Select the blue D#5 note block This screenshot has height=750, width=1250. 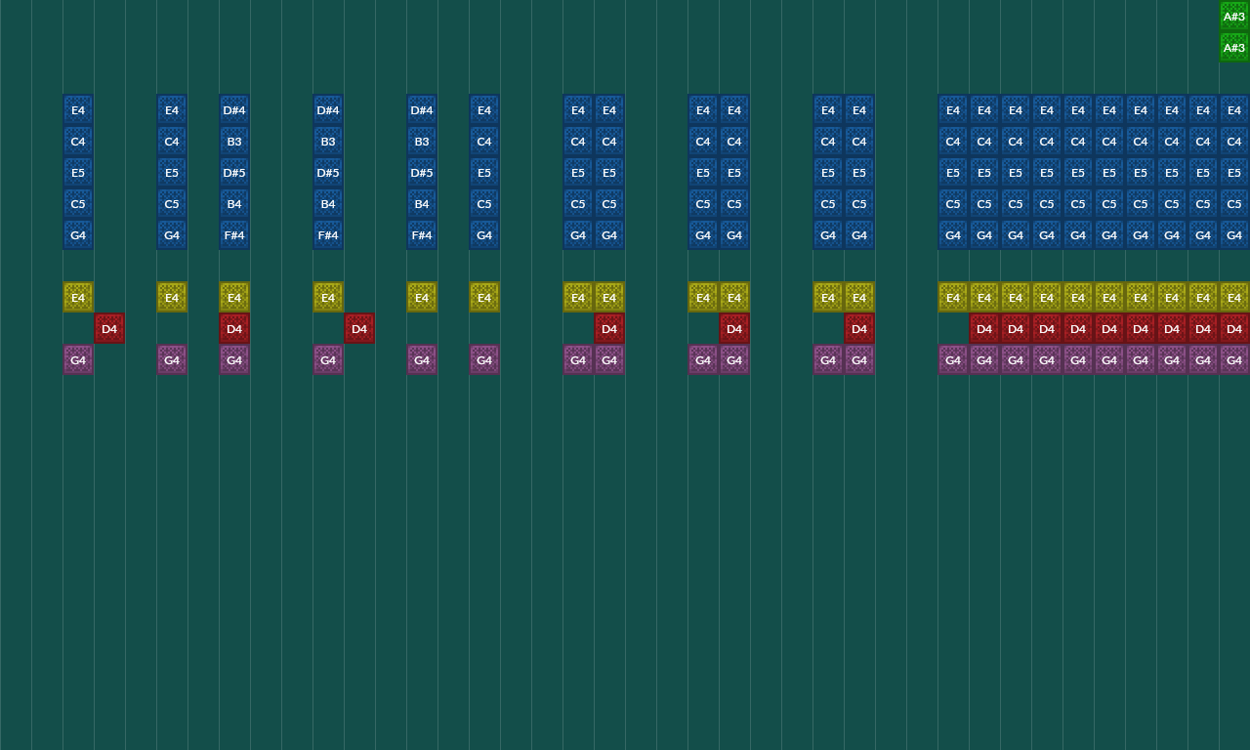pyautogui.click(x=233, y=172)
